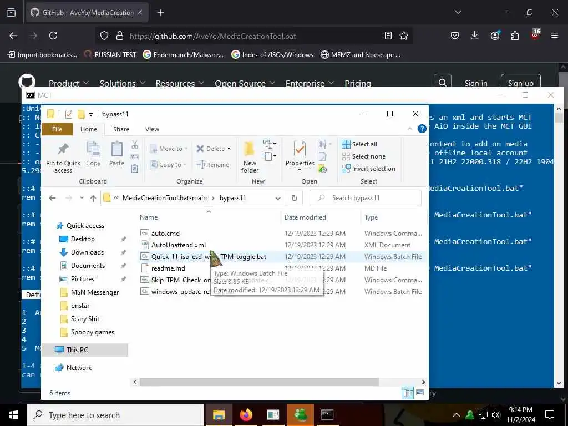Image resolution: width=568 pixels, height=426 pixels.
Task: Open the Easy access dropdown in ribbon
Action: (270, 156)
